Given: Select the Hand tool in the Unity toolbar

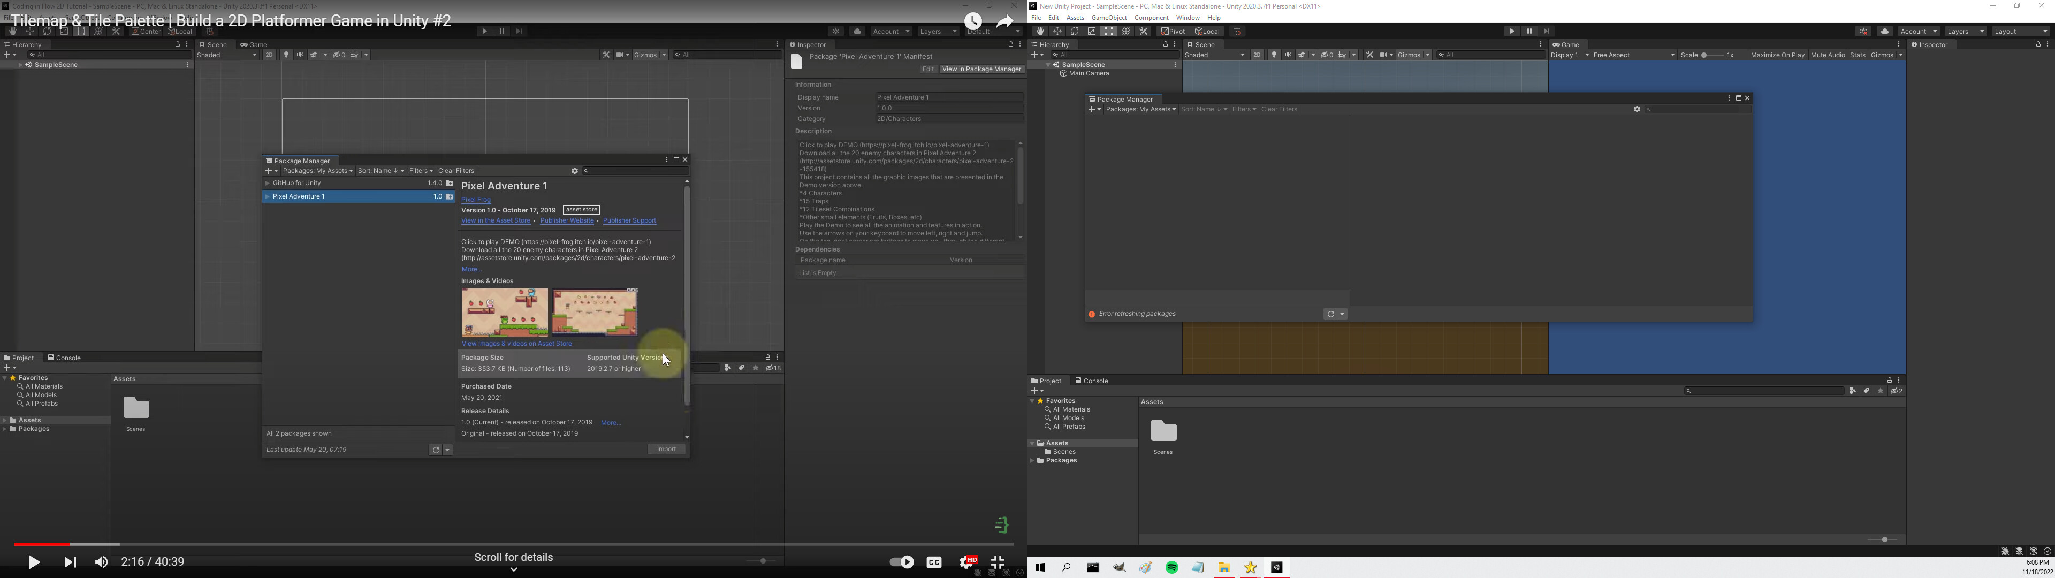Looking at the screenshot, I should [x=1039, y=31].
